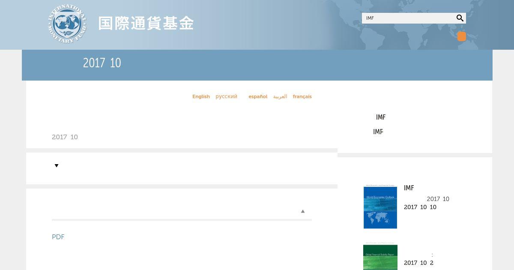Switch language to English

(x=201, y=96)
